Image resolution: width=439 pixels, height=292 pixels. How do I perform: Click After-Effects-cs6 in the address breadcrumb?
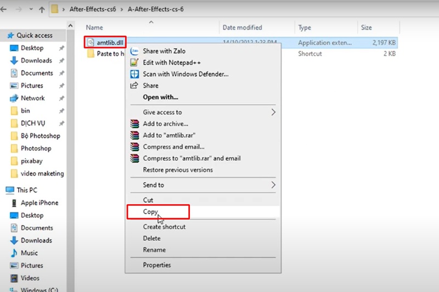click(92, 10)
